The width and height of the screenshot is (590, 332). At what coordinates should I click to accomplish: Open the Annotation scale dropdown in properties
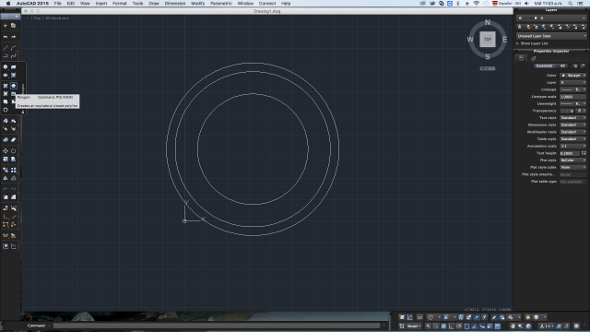point(573,146)
